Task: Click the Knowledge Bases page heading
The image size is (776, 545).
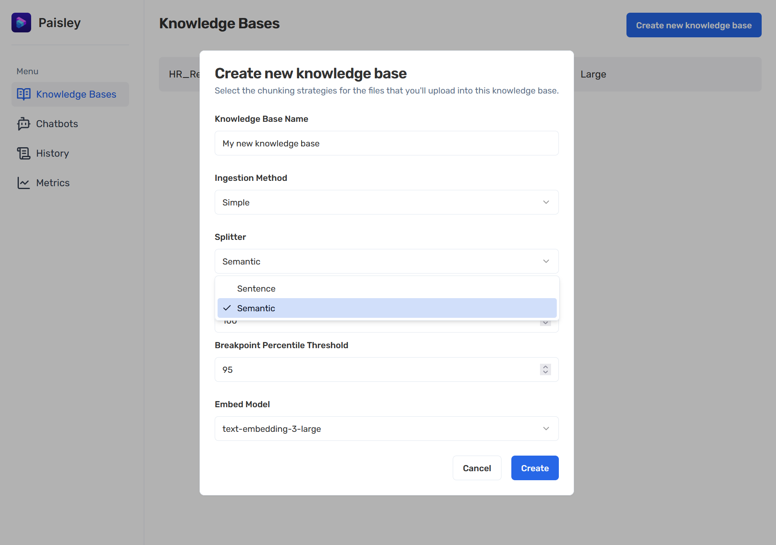Action: click(x=219, y=23)
